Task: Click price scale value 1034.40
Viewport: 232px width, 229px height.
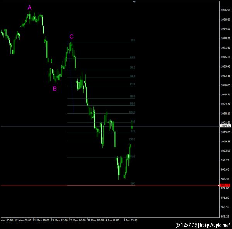Action: [226, 104]
